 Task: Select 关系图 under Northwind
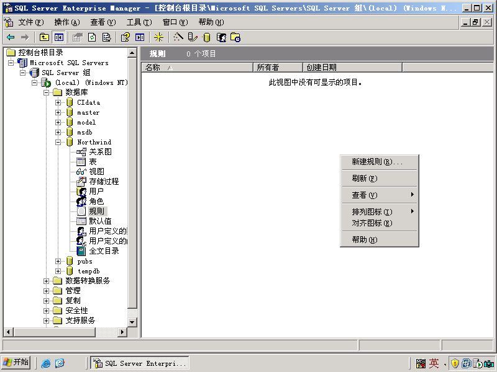(x=100, y=152)
